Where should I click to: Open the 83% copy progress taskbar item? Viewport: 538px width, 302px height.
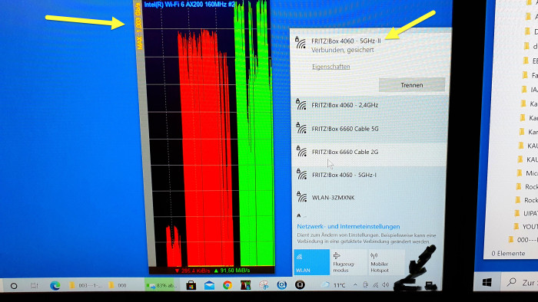tap(161, 285)
